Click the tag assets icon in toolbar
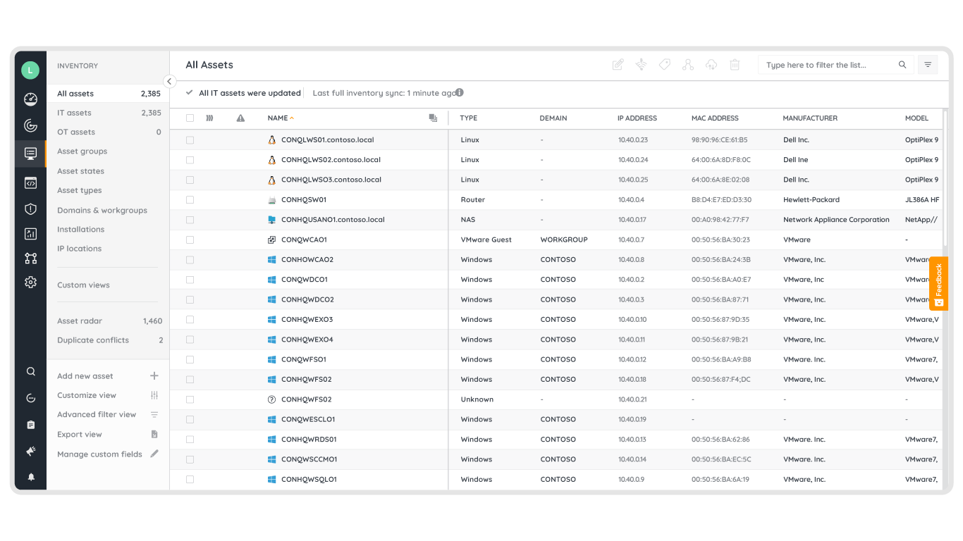This screenshot has width=963, height=541. [x=664, y=64]
